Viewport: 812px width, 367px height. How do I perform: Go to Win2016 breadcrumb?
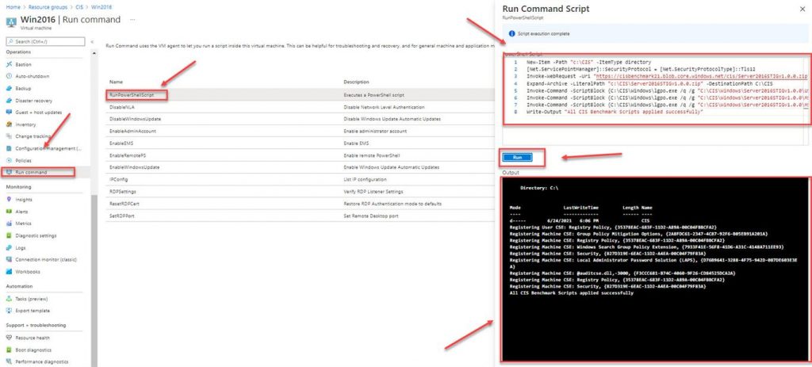point(103,7)
